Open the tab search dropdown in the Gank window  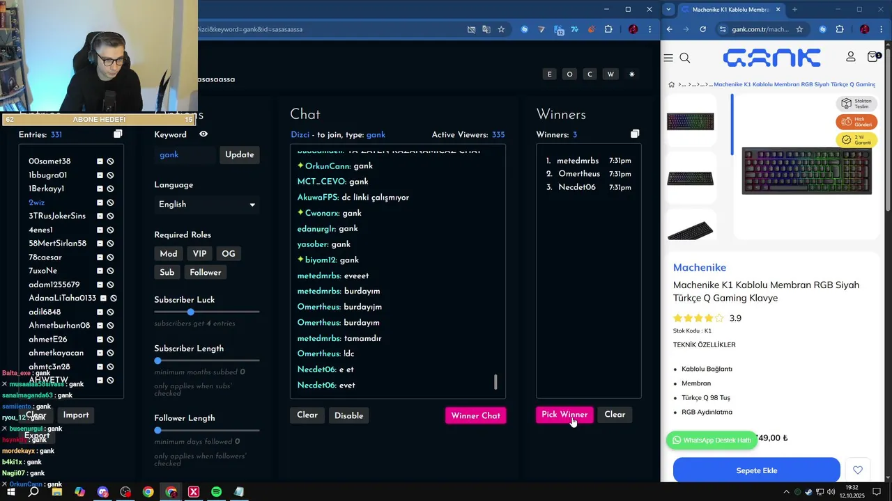point(669,10)
